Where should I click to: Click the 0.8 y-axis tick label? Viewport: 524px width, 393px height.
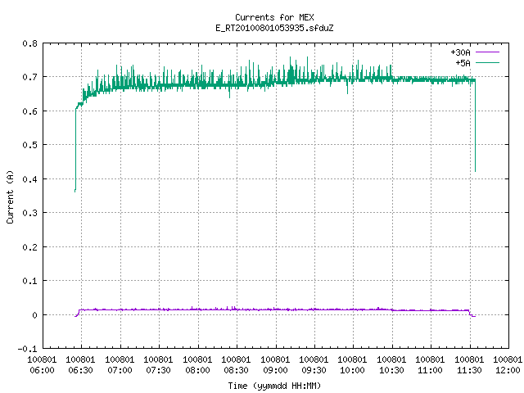(x=29, y=43)
